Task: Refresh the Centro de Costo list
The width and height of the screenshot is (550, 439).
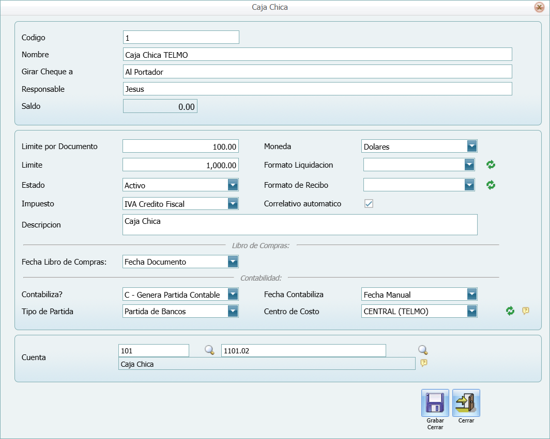Action: pos(510,311)
